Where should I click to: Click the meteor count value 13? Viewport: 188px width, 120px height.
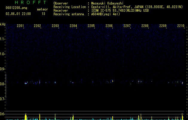pos(43,14)
